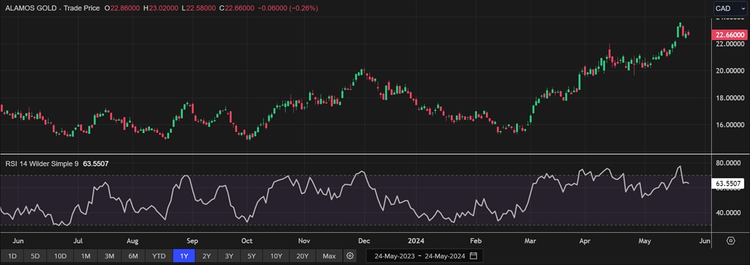Click the Dec label on time axis
This screenshot has width=750, height=265.
(x=364, y=240)
